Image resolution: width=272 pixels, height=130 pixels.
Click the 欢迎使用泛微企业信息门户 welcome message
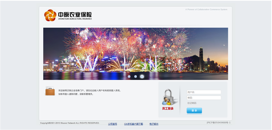89,91
